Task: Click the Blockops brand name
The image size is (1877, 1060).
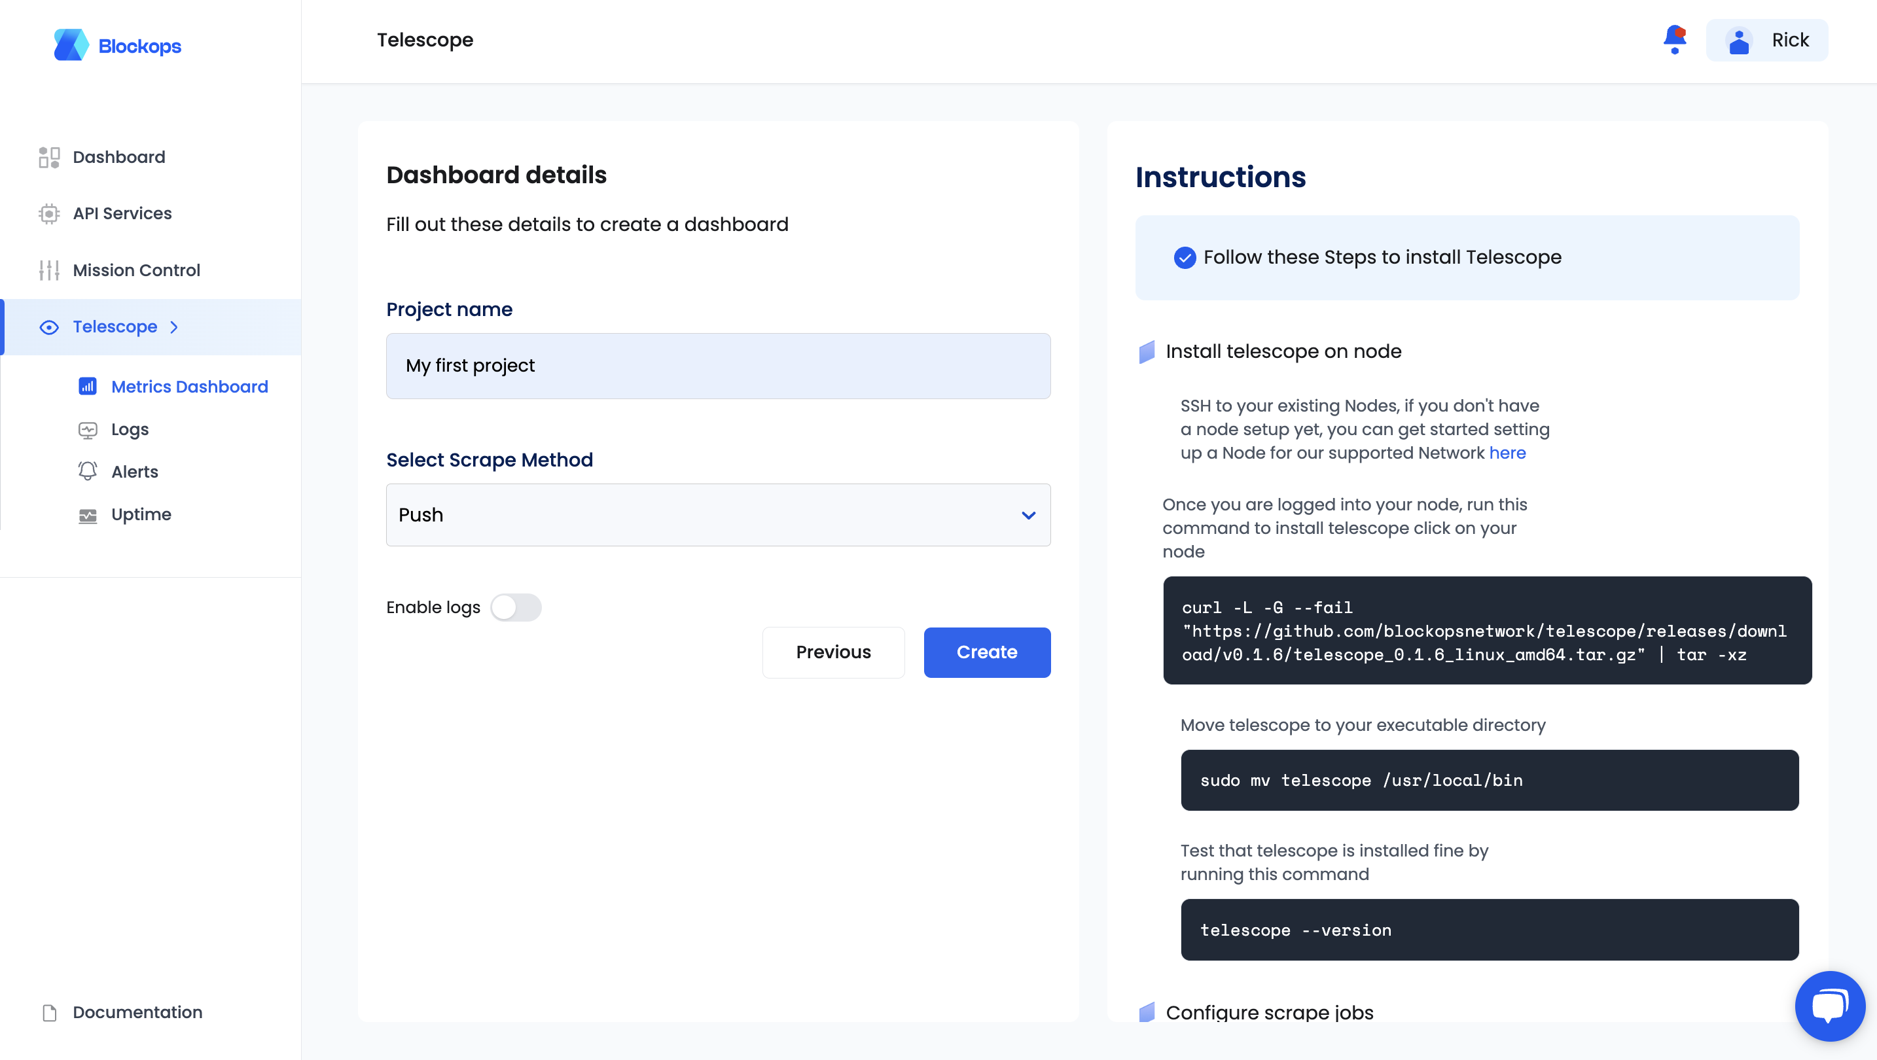Action: coord(140,46)
